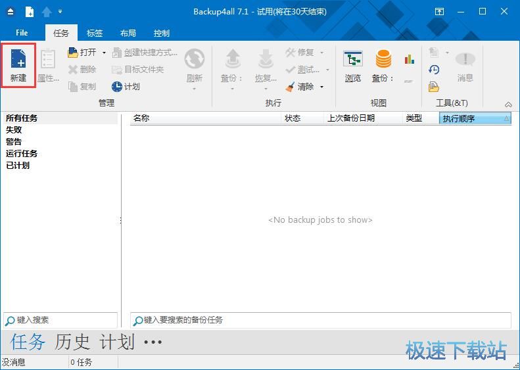Image resolution: width=520 pixels, height=370 pixels.
Task: Expand the dropdown beside the documents tool icon
Action: click(x=447, y=53)
